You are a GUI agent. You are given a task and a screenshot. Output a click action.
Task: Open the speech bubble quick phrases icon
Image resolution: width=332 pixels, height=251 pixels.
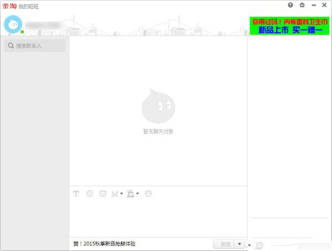pos(148,194)
